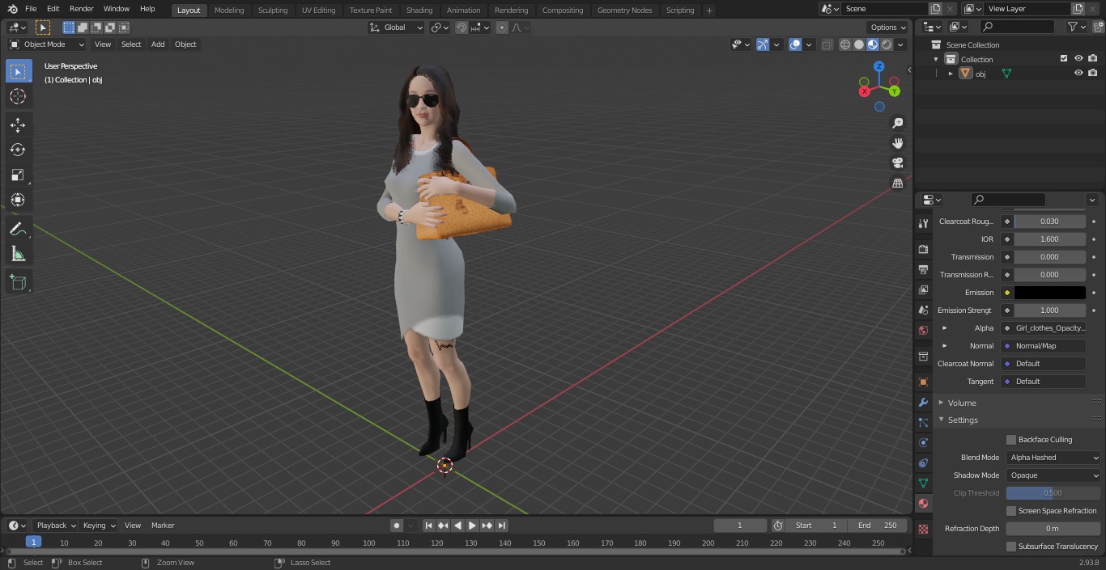Open the Blend Mode Alpha Hashed dropdown

pos(1053,458)
